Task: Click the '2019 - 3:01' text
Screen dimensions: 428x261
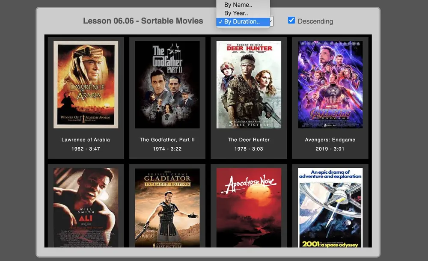Action: [x=330, y=149]
